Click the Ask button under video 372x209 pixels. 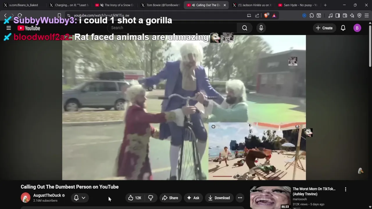pos(193,198)
